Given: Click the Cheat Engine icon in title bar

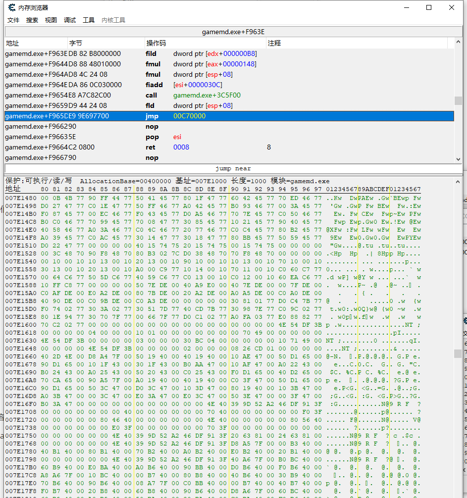Looking at the screenshot, I should [x=12, y=7].
